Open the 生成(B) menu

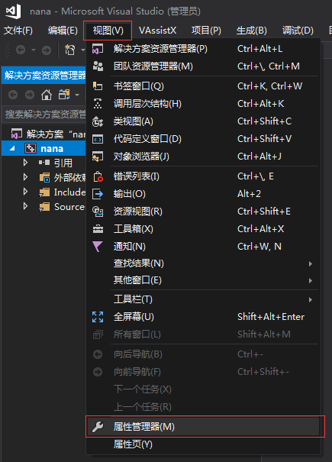[x=252, y=31]
